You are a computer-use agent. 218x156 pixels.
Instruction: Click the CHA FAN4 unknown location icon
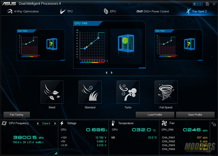(52, 44)
